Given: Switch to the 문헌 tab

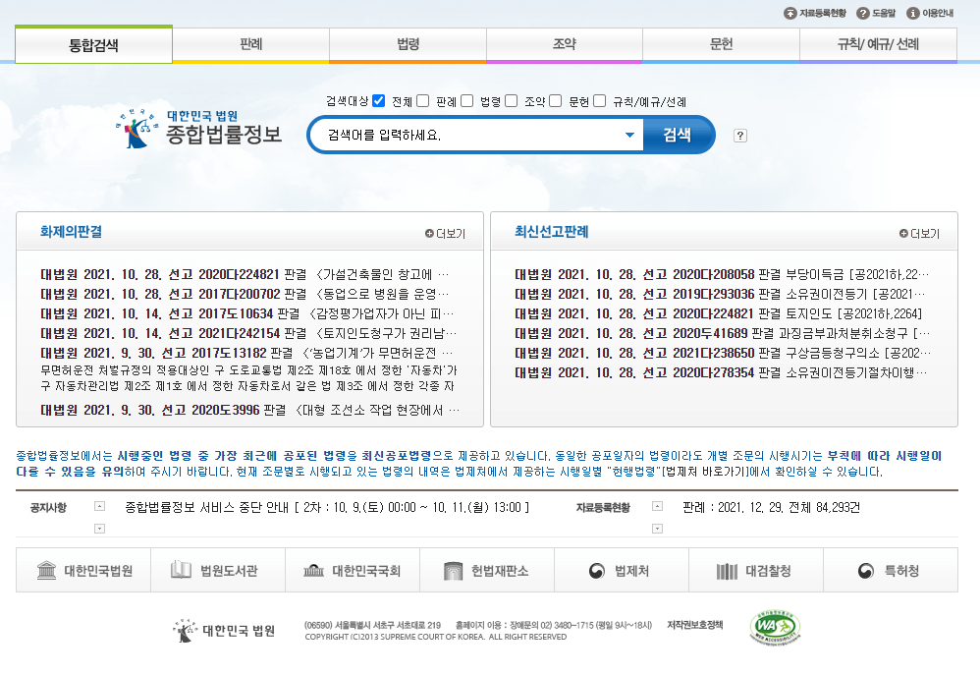Looking at the screenshot, I should click(721, 44).
